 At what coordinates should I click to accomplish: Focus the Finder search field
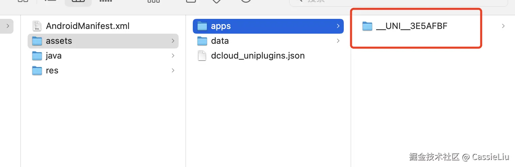pyautogui.click(x=398, y=1)
